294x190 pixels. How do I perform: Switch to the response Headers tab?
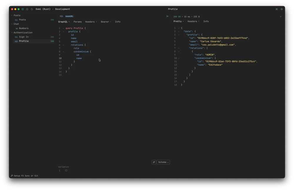tap(193, 21)
